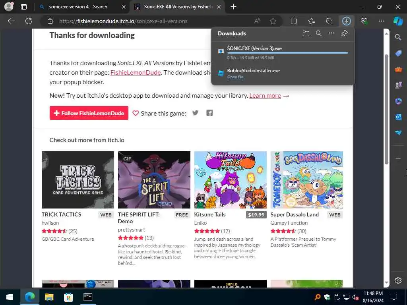Open the Windows Start menu

click(10, 297)
